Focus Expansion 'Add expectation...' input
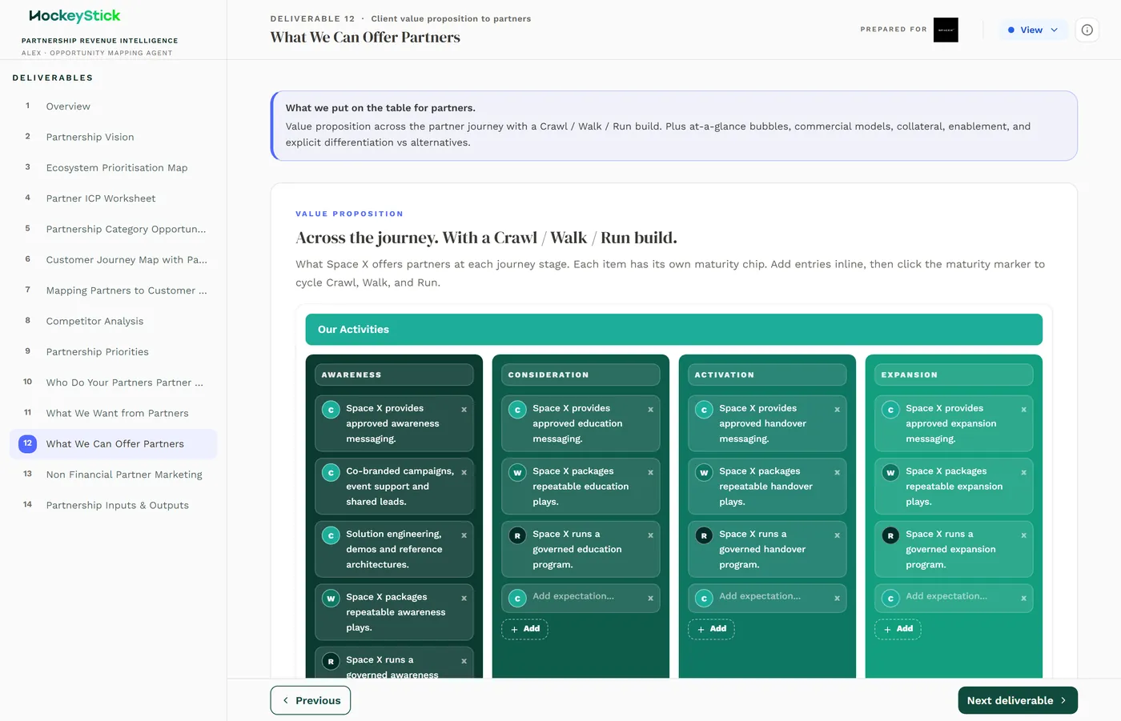This screenshot has height=721, width=1121. pyautogui.click(x=959, y=596)
